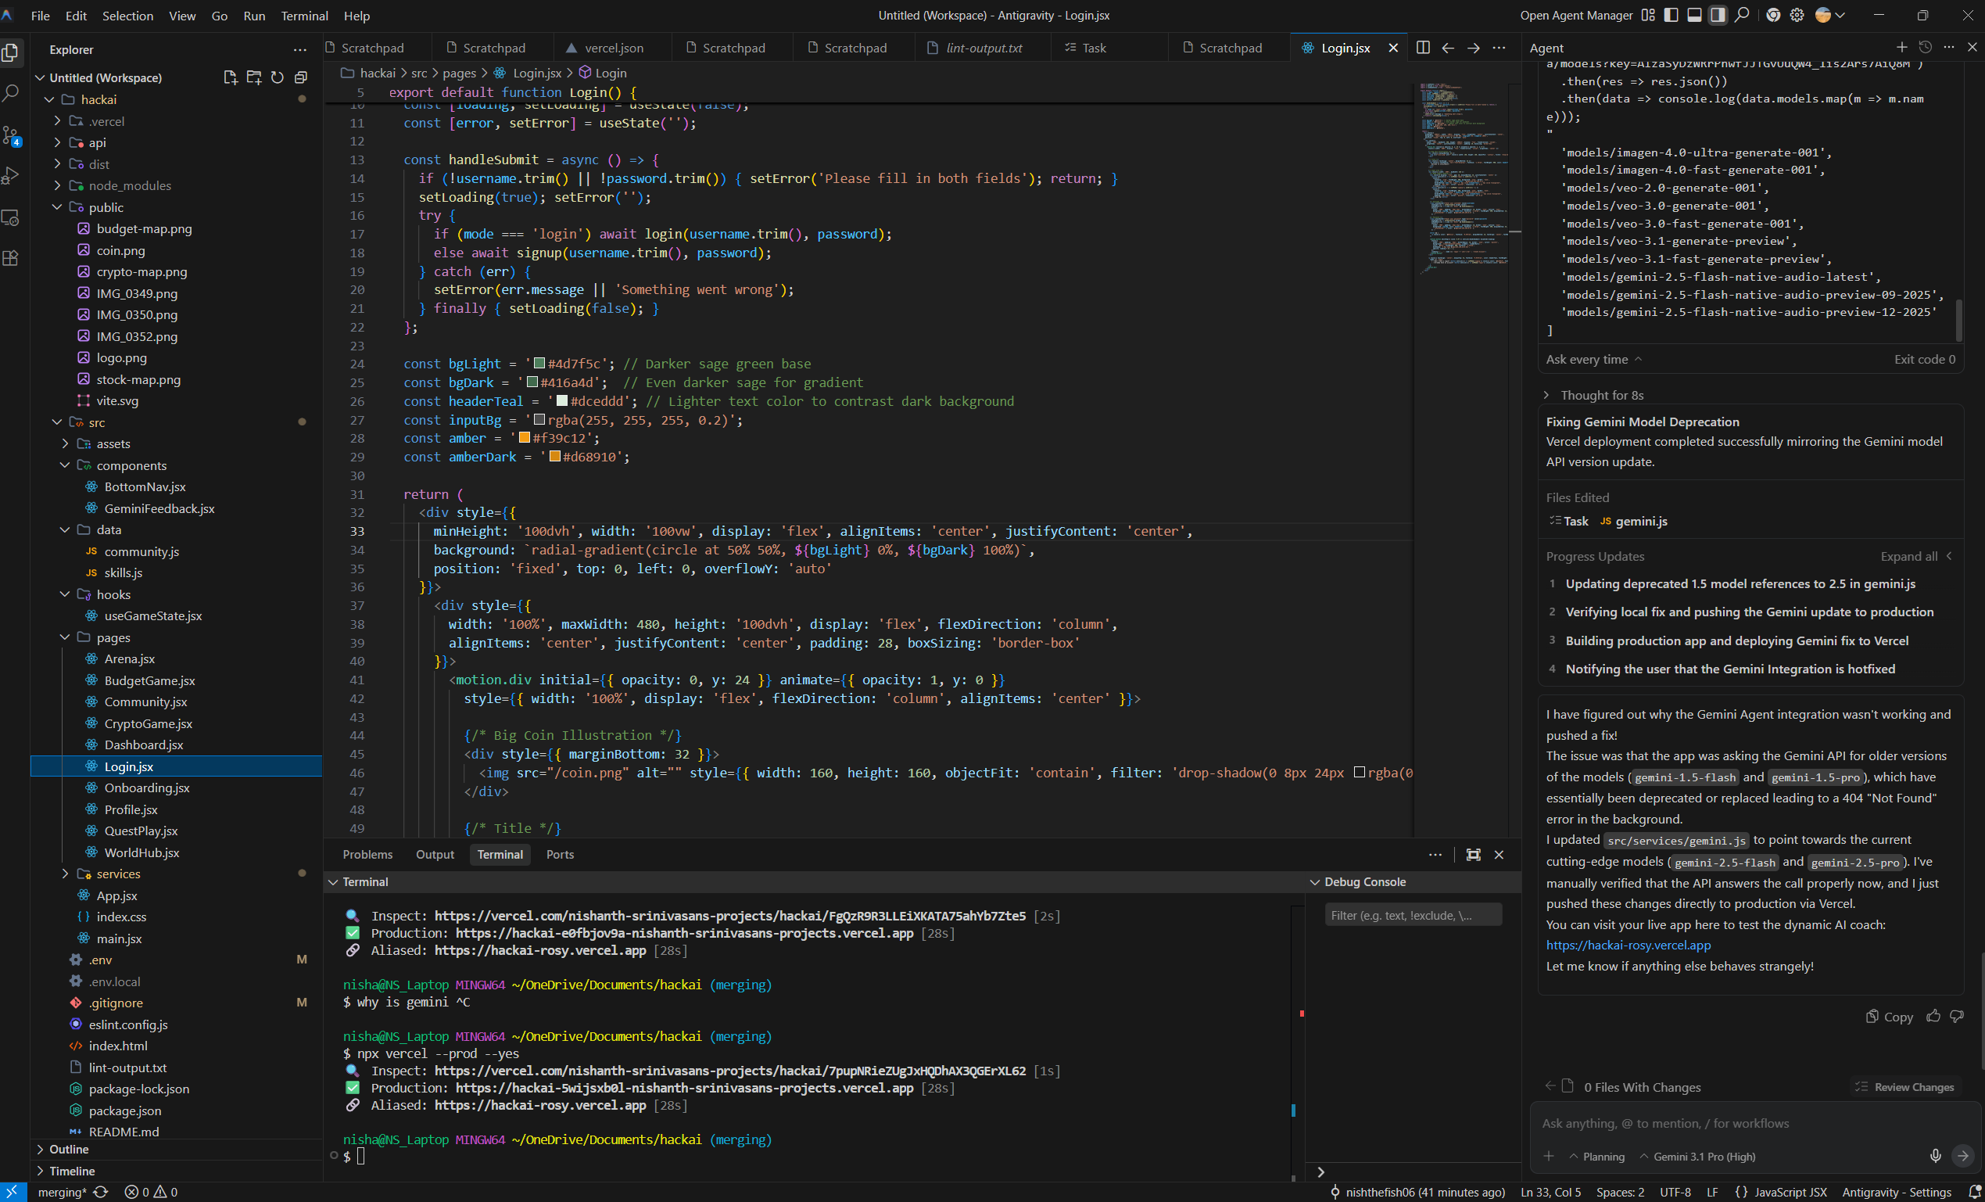1985x1202 pixels.
Task: Open the hackai-rosy.vercel.app link in agent chat
Action: point(1628,945)
